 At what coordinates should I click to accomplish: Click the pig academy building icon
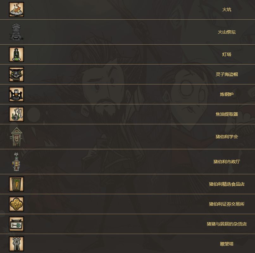(x=16, y=137)
